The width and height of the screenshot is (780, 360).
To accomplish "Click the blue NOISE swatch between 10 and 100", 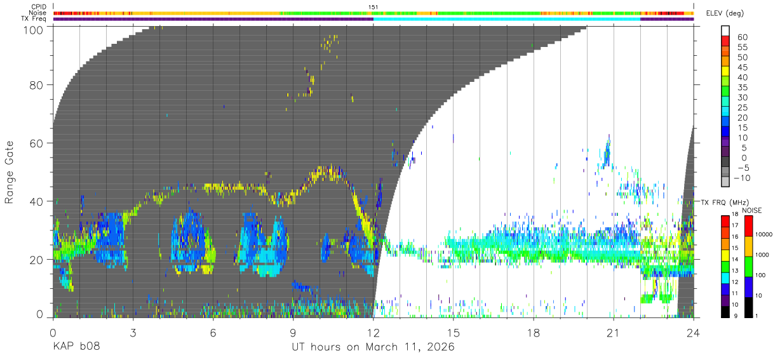I will [748, 287].
